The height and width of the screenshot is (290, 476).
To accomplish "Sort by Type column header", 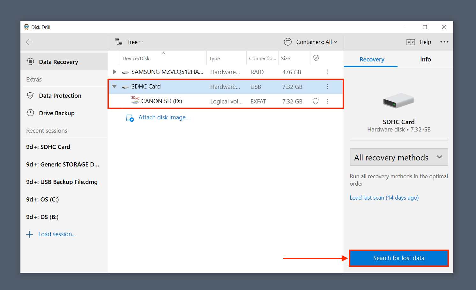I will click(x=227, y=58).
